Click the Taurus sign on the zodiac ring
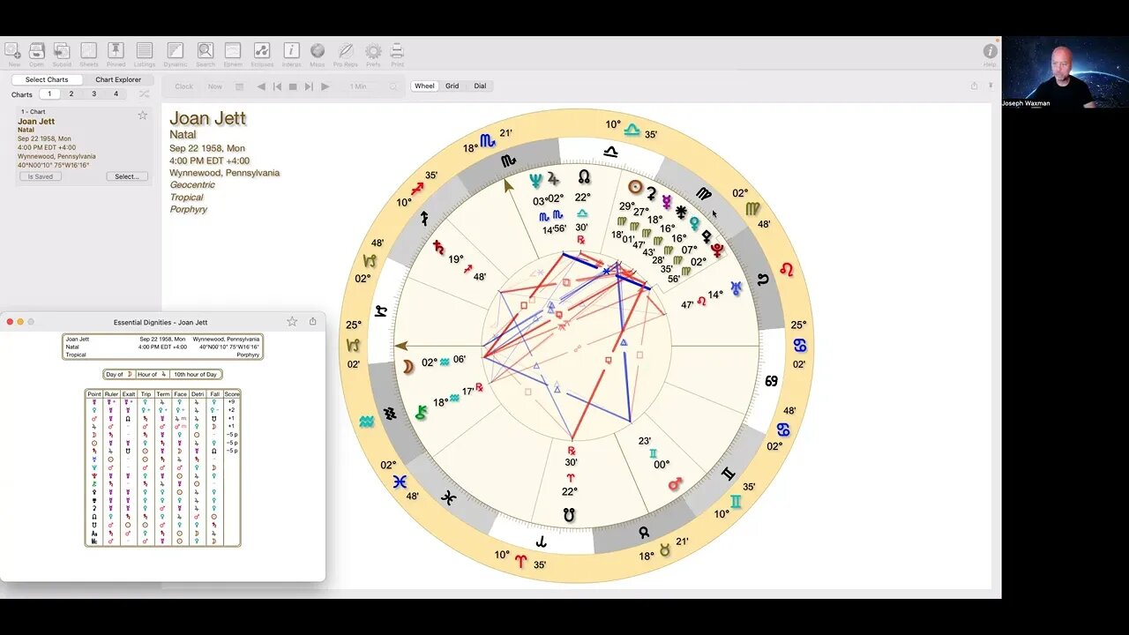Screen dimensions: 1129x635 (x=644, y=532)
